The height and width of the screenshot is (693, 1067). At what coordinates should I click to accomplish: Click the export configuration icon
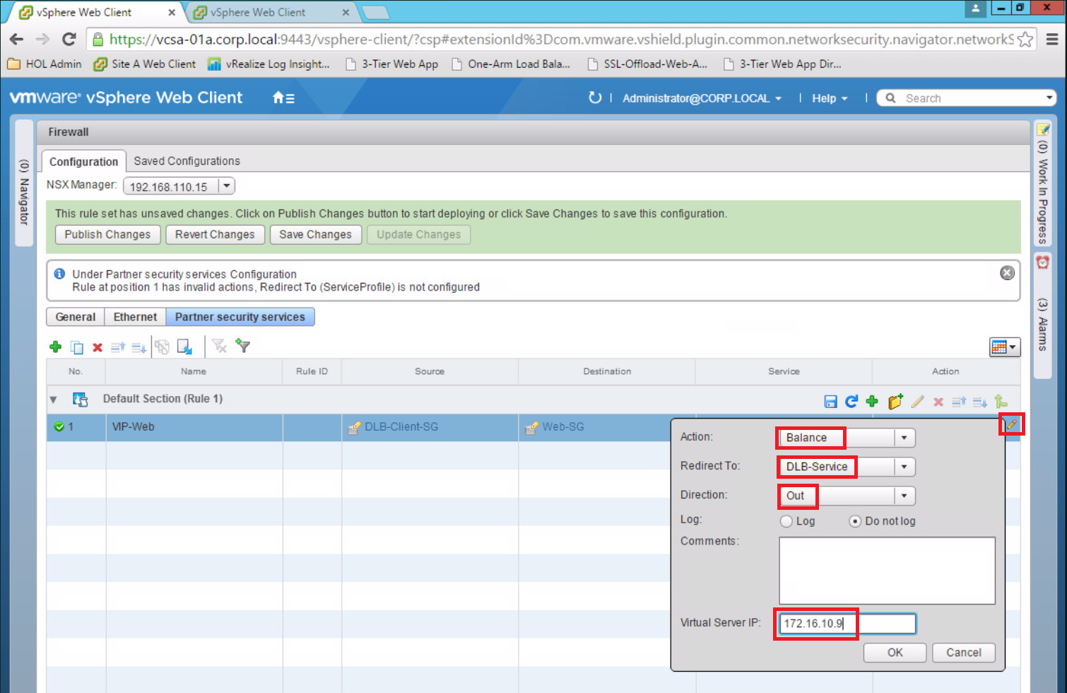pos(184,346)
